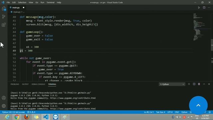Kill terminal with trash icon
Image resolution: width=213 pixels, height=120 pixels.
[199, 84]
